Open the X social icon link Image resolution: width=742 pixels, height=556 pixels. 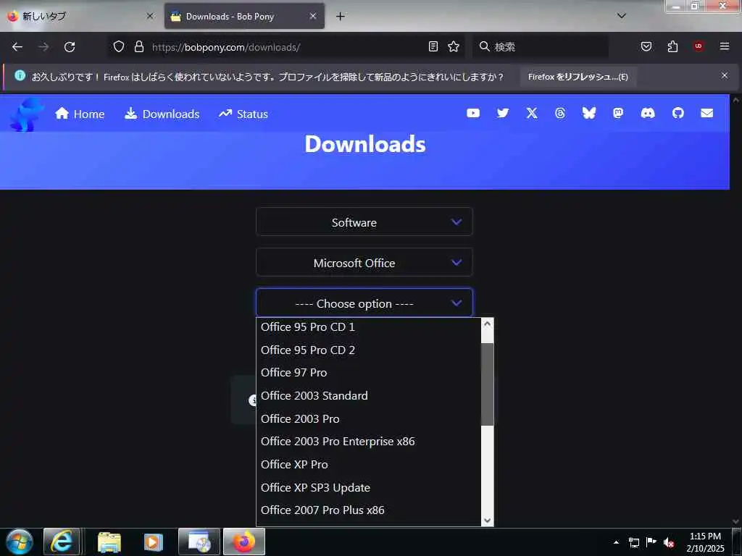[532, 113]
